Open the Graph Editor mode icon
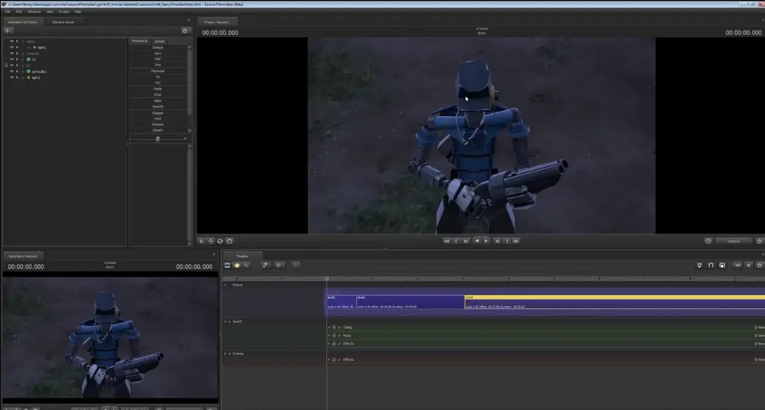The image size is (765, 410). (x=246, y=265)
